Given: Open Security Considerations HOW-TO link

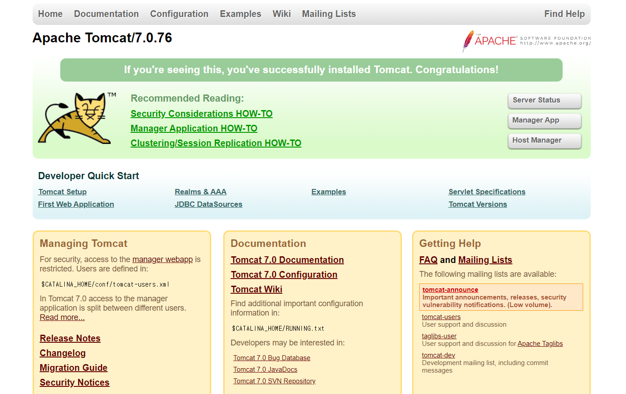Looking at the screenshot, I should tap(201, 114).
